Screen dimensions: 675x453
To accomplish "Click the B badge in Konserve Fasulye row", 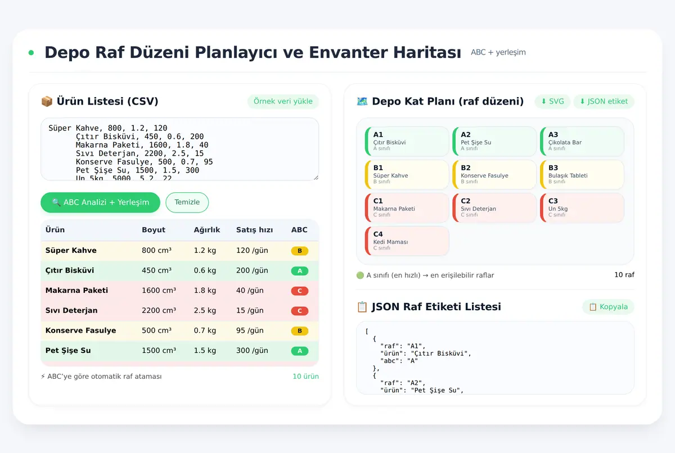I will pos(299,331).
